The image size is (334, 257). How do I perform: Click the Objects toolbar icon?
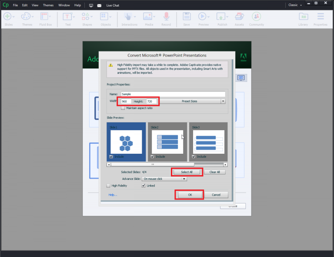[104, 17]
